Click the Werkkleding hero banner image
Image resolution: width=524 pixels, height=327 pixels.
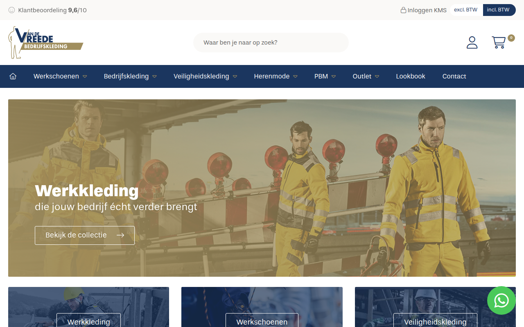pyautogui.click(x=262, y=188)
